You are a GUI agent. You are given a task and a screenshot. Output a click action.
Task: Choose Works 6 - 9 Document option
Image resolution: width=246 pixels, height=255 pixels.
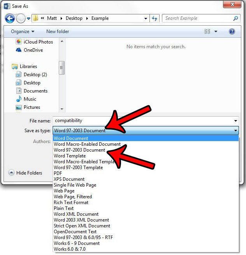click(x=146, y=243)
